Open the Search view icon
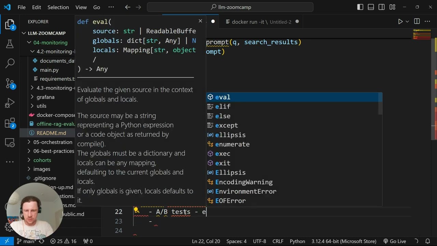Image resolution: width=437 pixels, height=246 pixels. [x=10, y=63]
